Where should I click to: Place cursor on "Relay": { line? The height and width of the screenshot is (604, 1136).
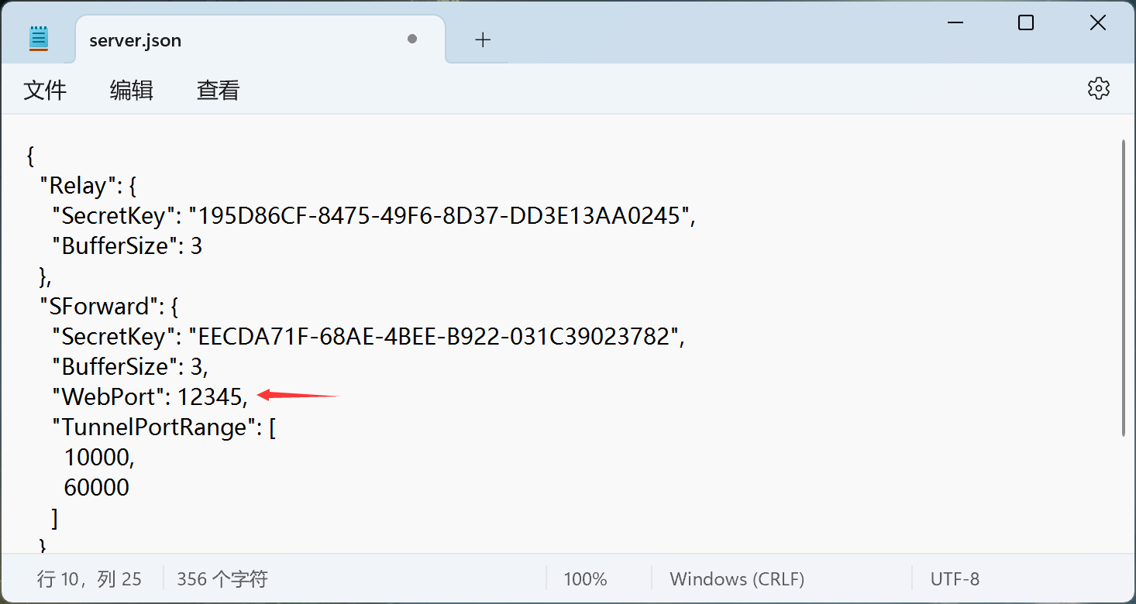pos(88,186)
